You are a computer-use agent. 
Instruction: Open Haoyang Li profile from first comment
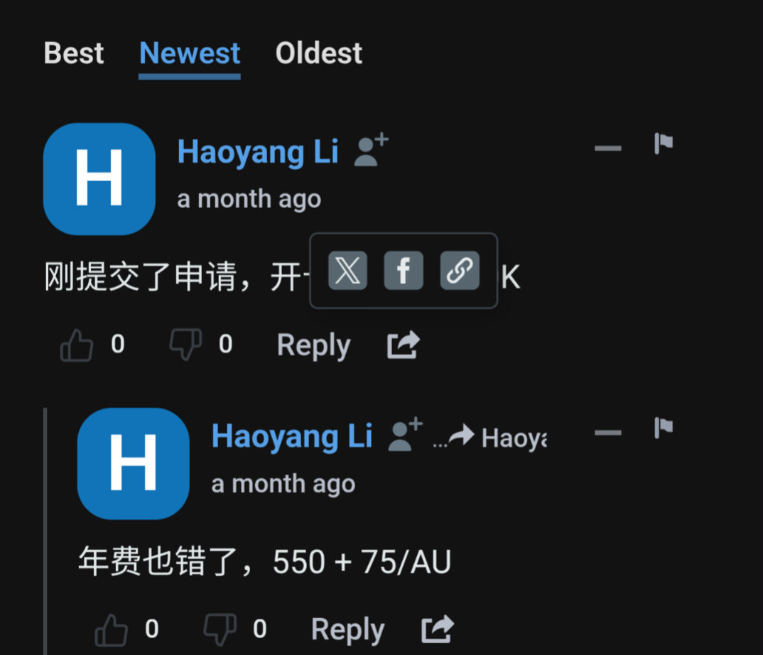(x=258, y=152)
